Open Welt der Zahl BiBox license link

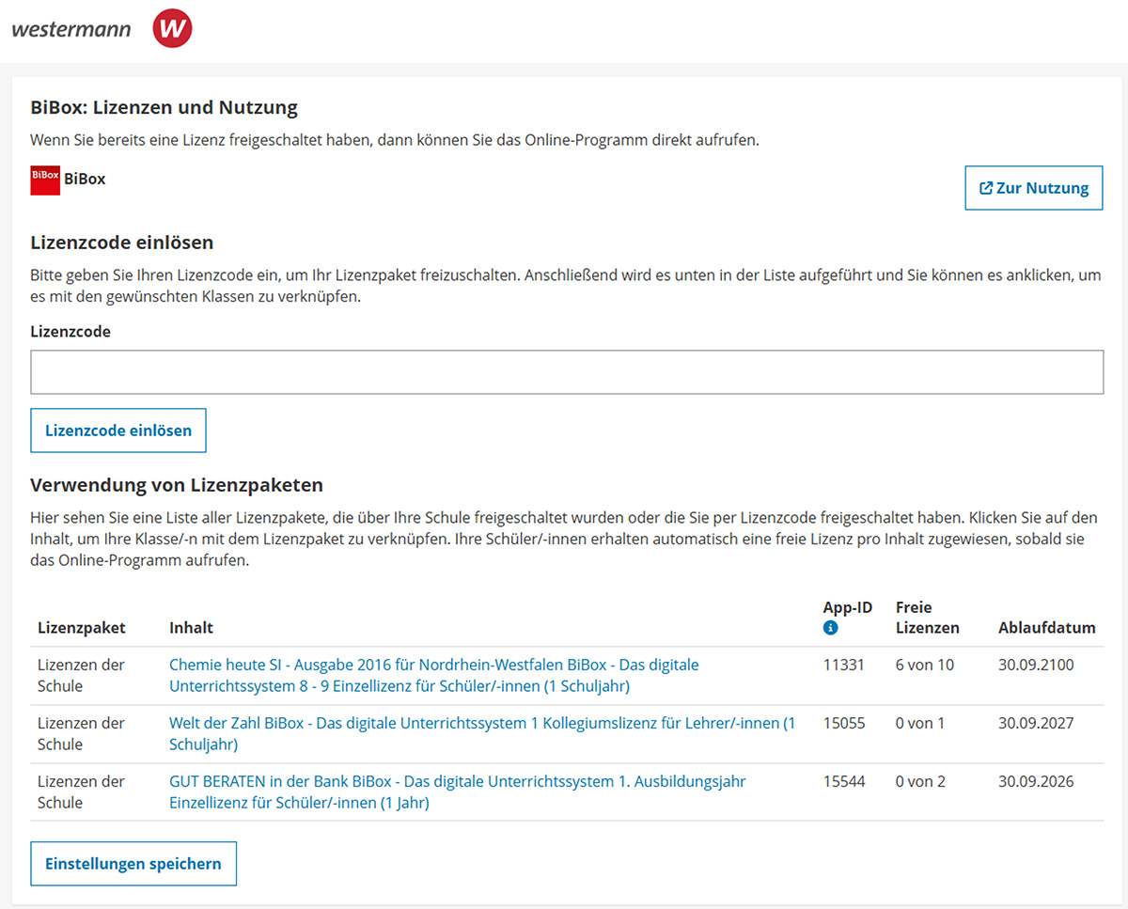[x=482, y=734]
